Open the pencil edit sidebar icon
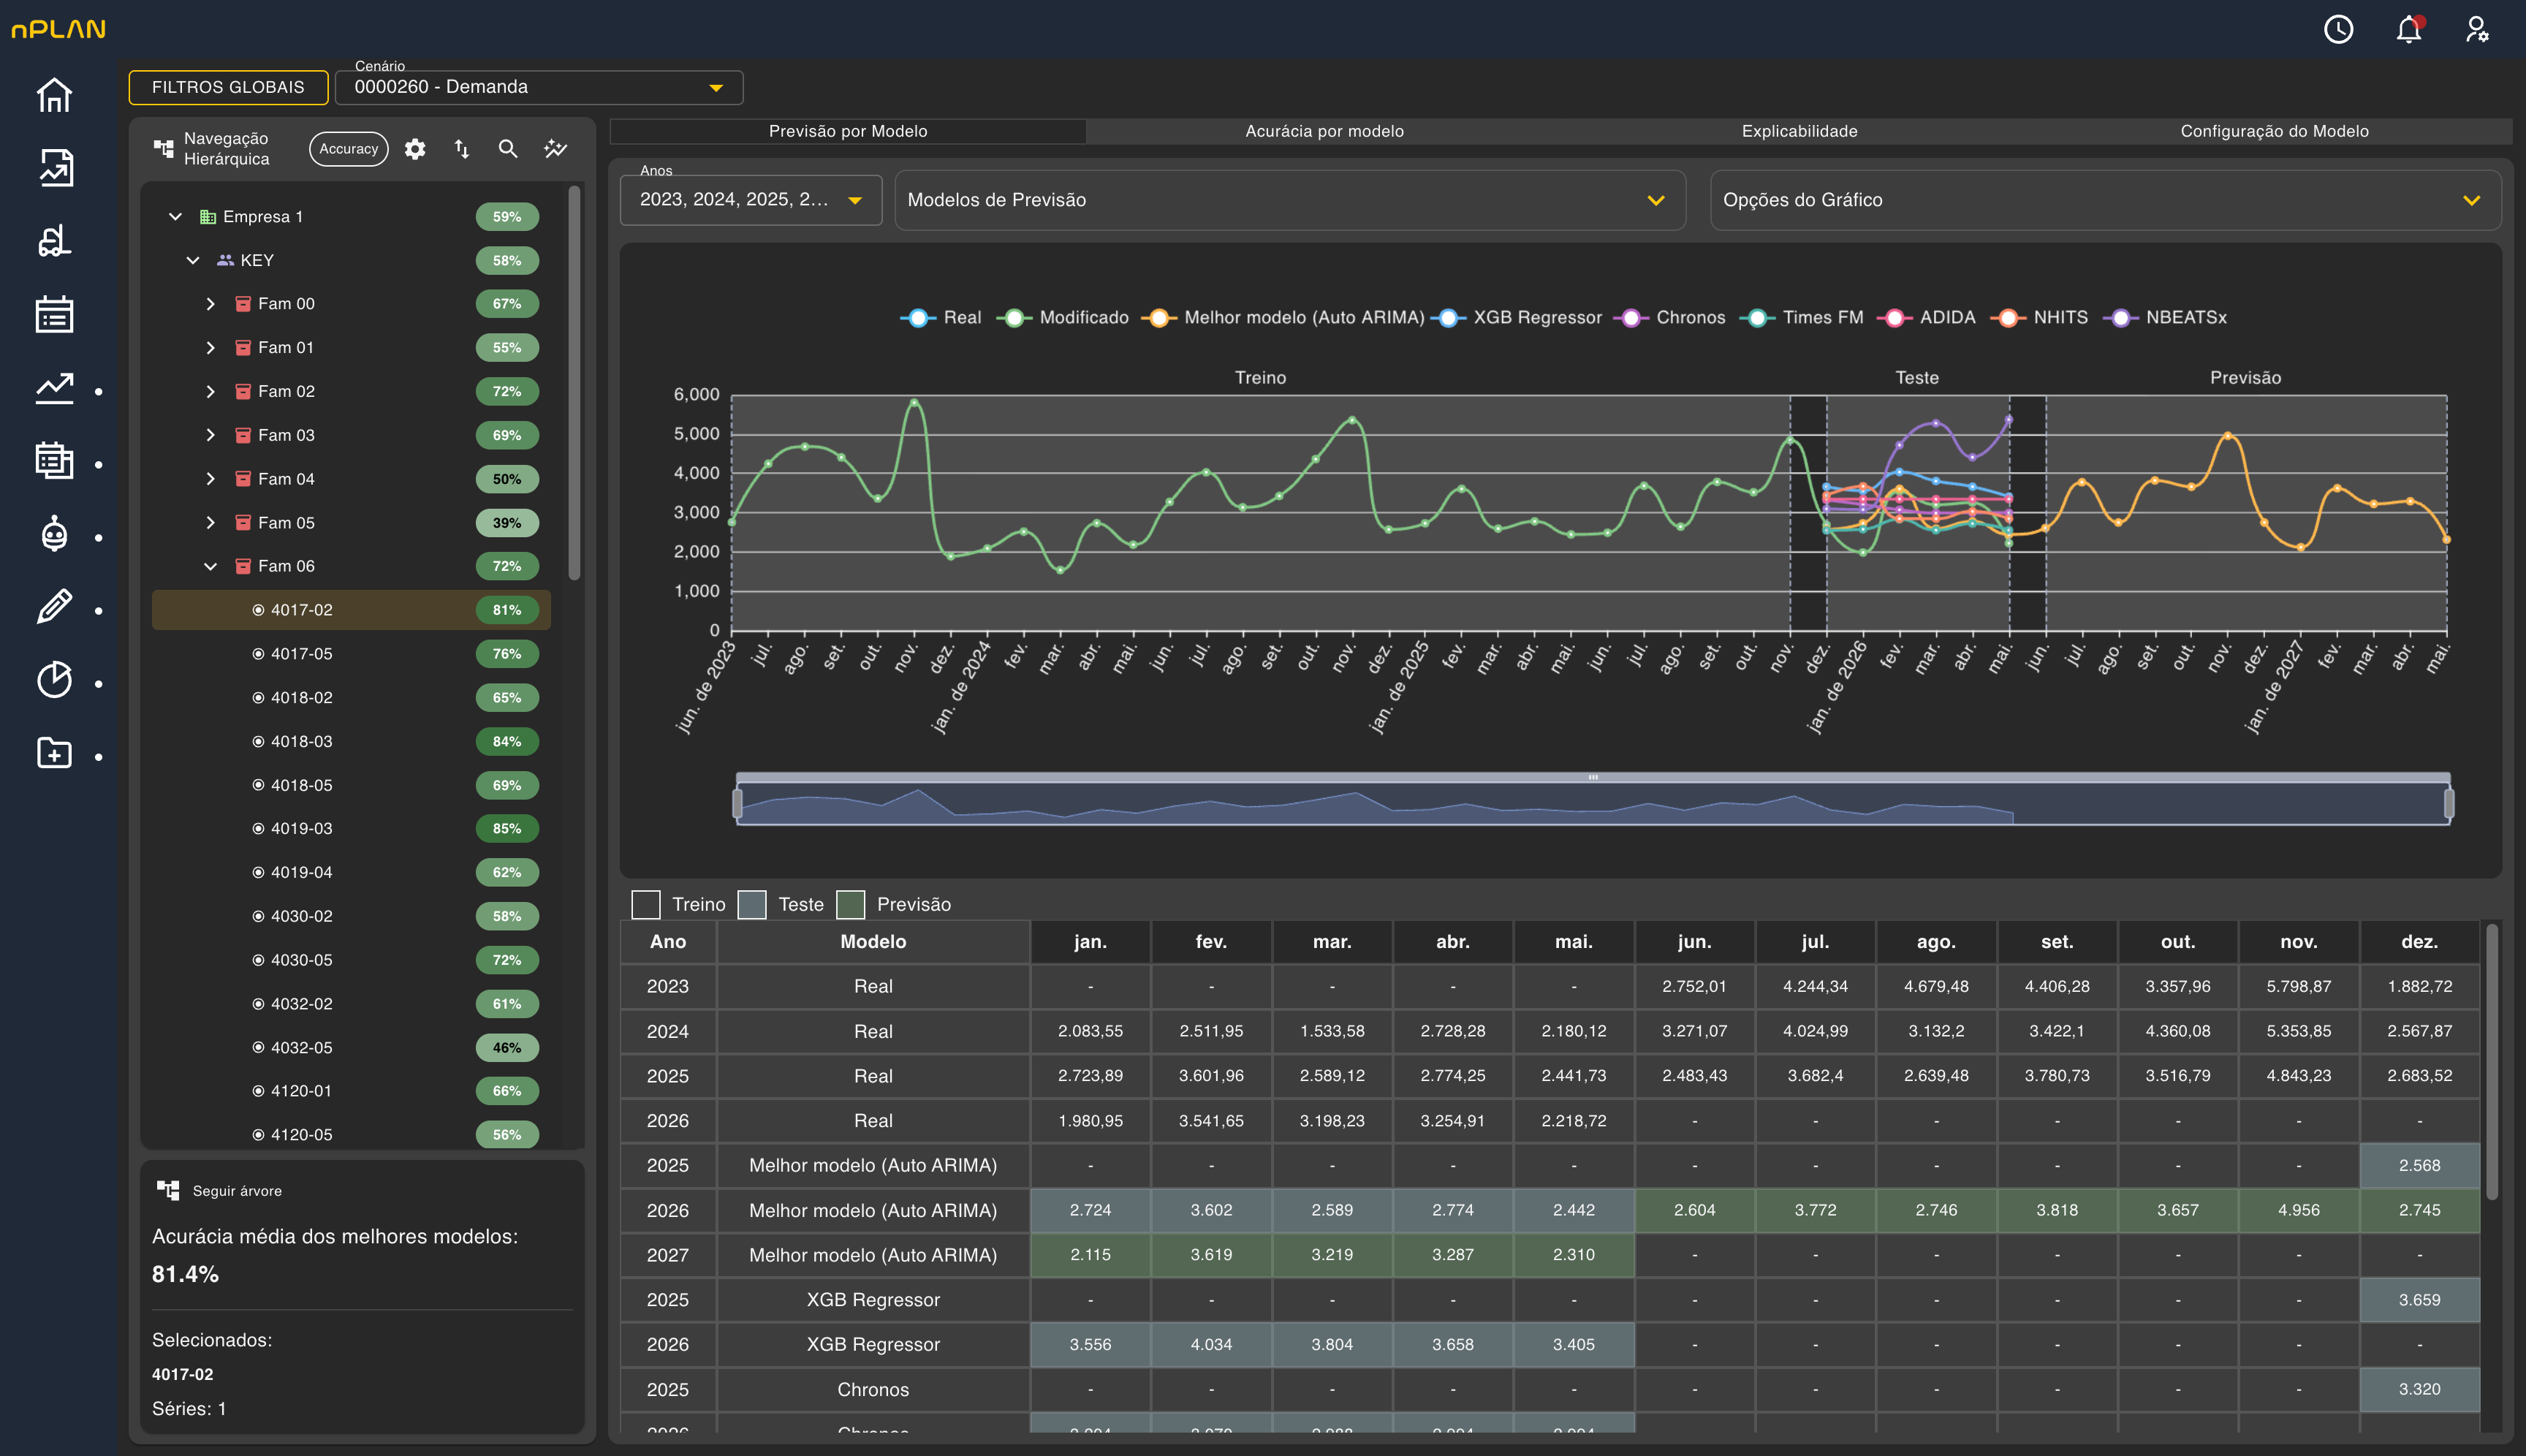This screenshot has width=2526, height=1456. [54, 607]
